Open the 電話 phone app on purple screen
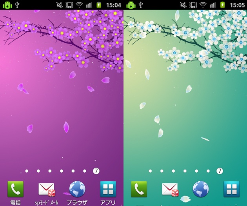Viewport: 247px width, 206px height. click(x=15, y=189)
